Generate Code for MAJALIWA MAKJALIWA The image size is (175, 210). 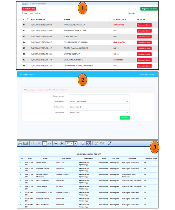pos(144,31)
